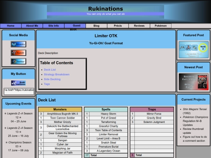Open the Bluesky social media badge
Image resolution: width=211 pixels, height=158 pixels.
pyautogui.click(x=18, y=44)
